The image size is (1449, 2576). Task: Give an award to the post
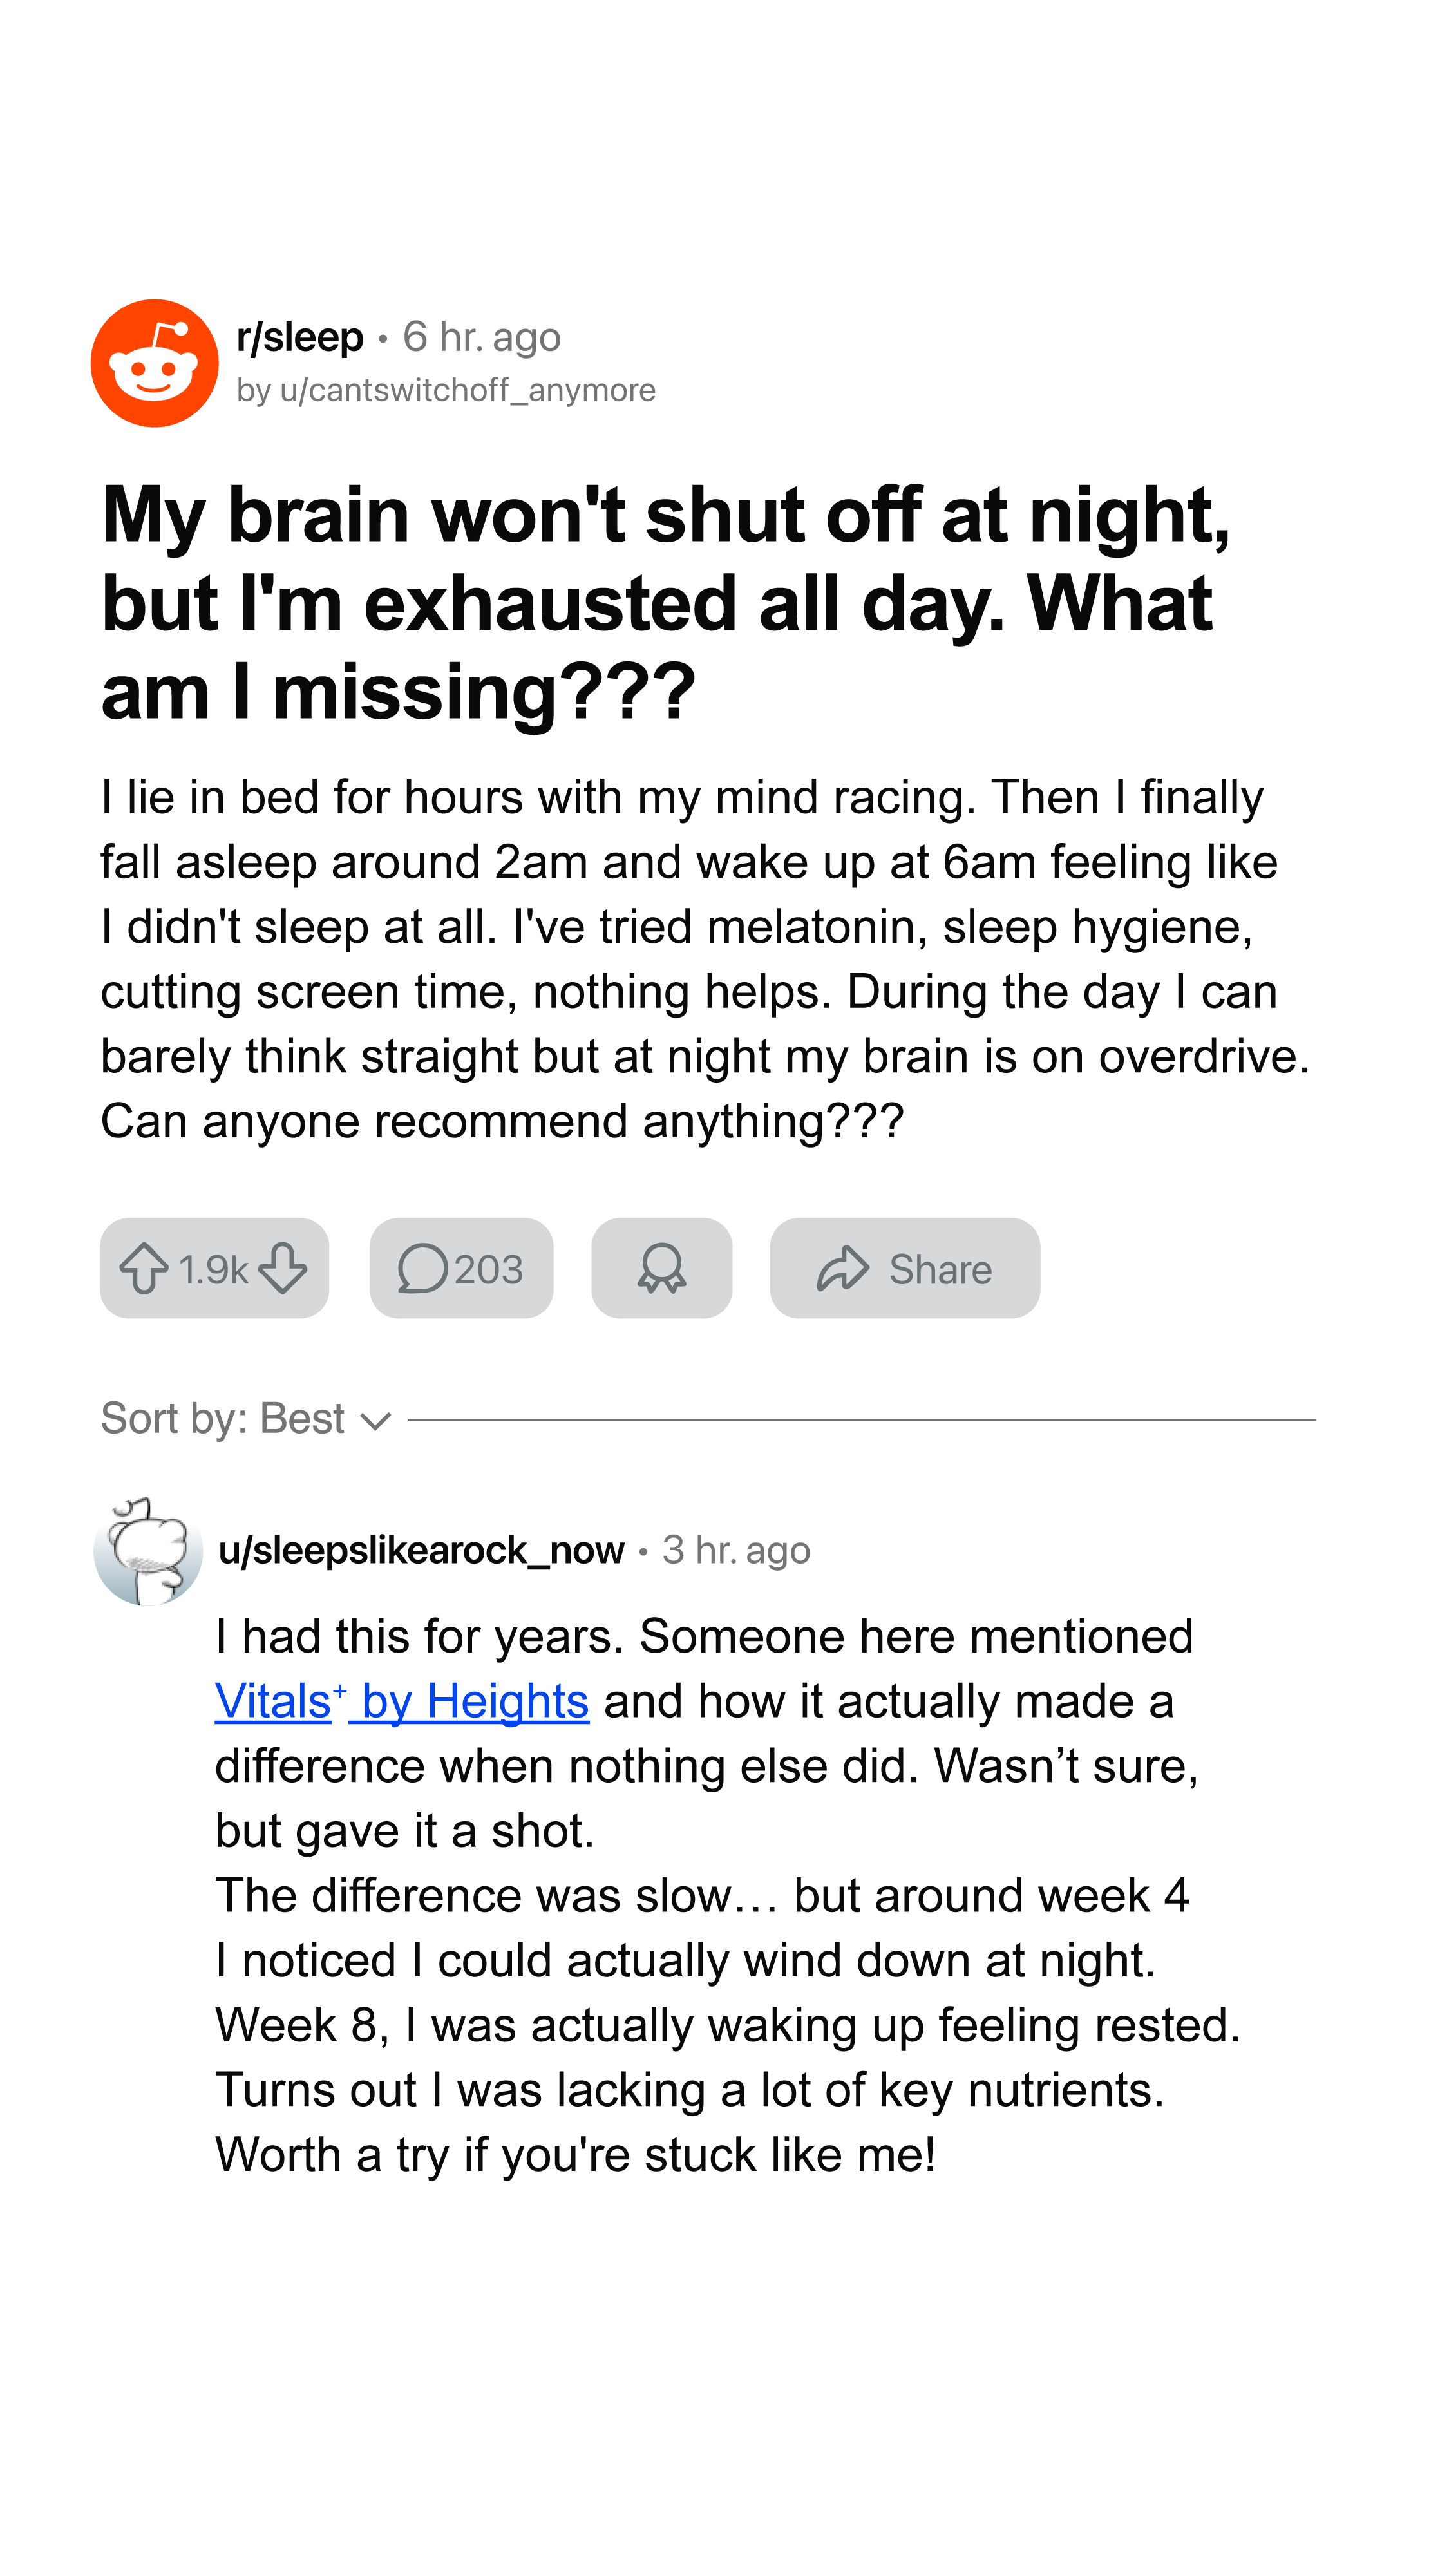point(662,1268)
